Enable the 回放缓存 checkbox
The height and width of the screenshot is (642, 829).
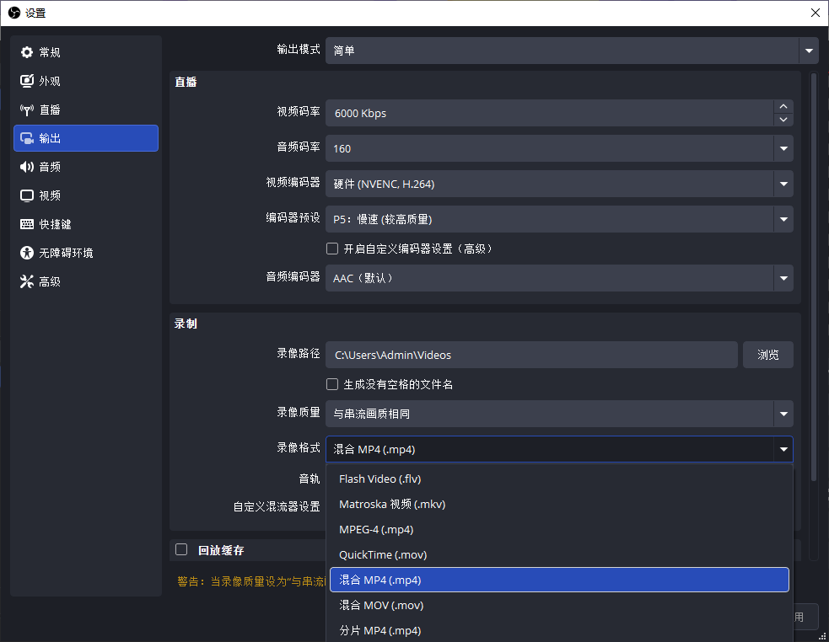[x=181, y=549]
